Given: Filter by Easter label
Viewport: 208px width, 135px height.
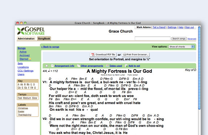Looking at the screenshot, I should (x=21, y=111).
